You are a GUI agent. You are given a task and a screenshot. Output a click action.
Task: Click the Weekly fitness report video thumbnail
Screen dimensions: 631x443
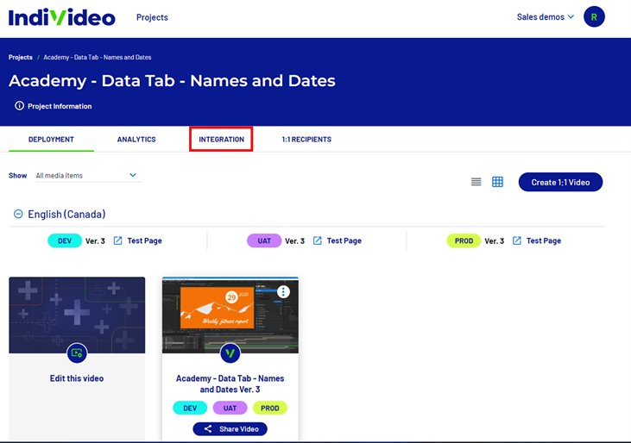point(230,315)
